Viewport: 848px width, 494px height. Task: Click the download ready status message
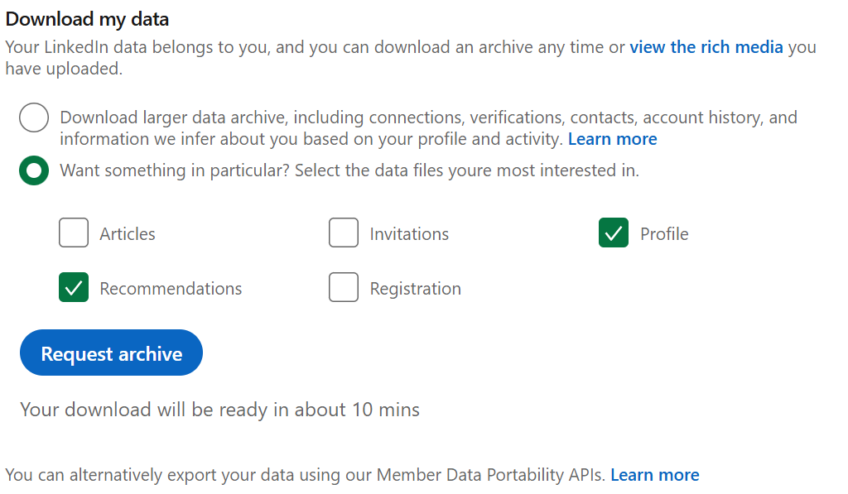click(x=220, y=409)
